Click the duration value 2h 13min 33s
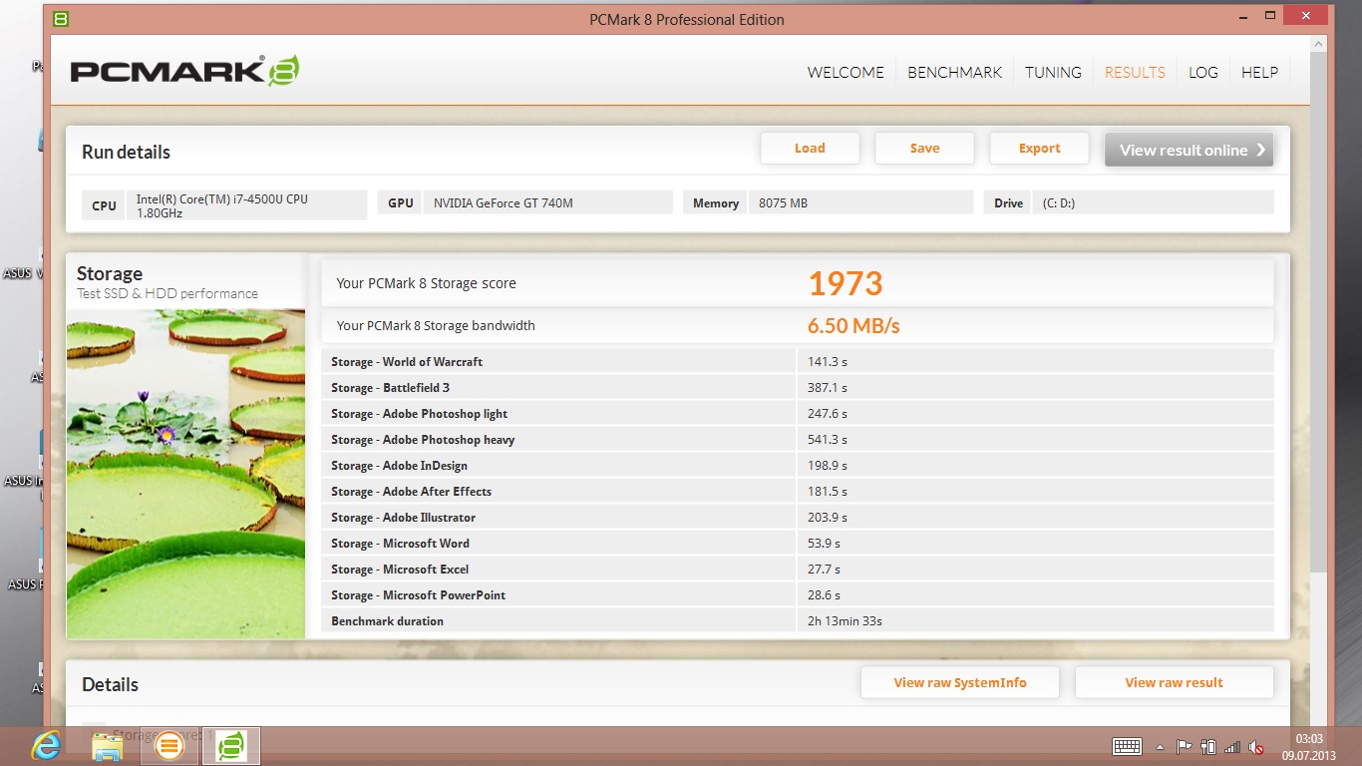This screenshot has height=766, width=1362. pos(845,620)
